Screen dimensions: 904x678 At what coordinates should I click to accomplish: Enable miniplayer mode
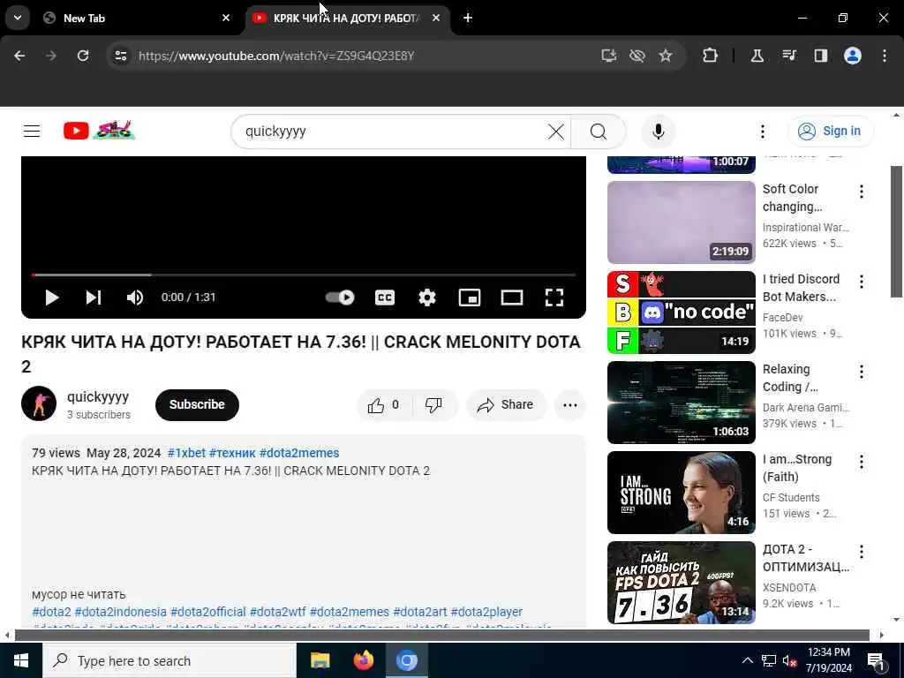[470, 298]
